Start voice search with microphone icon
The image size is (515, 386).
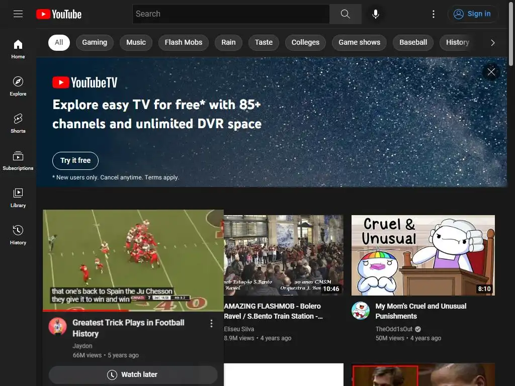[x=375, y=14]
